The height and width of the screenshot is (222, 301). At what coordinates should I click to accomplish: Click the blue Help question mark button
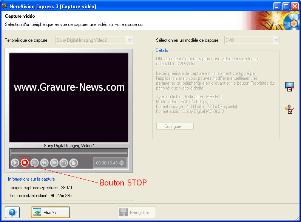(x=12, y=212)
